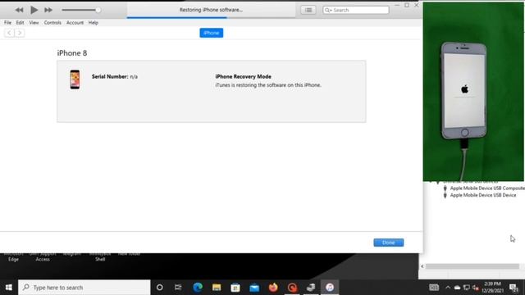Open the taskbar clock and date

coord(492,288)
